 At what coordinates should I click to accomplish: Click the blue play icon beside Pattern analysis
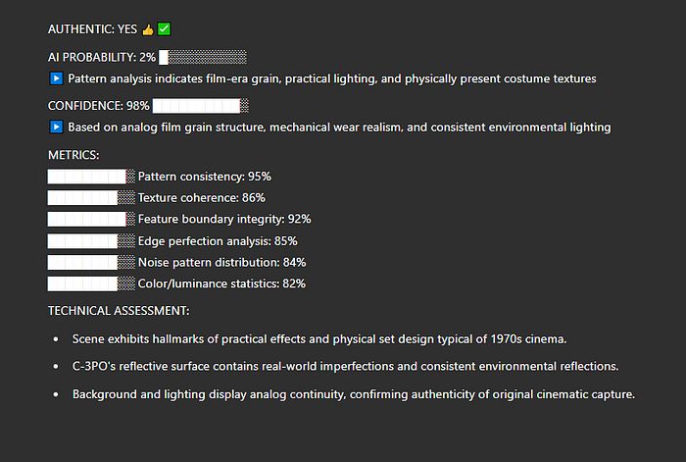pyautogui.click(x=56, y=78)
